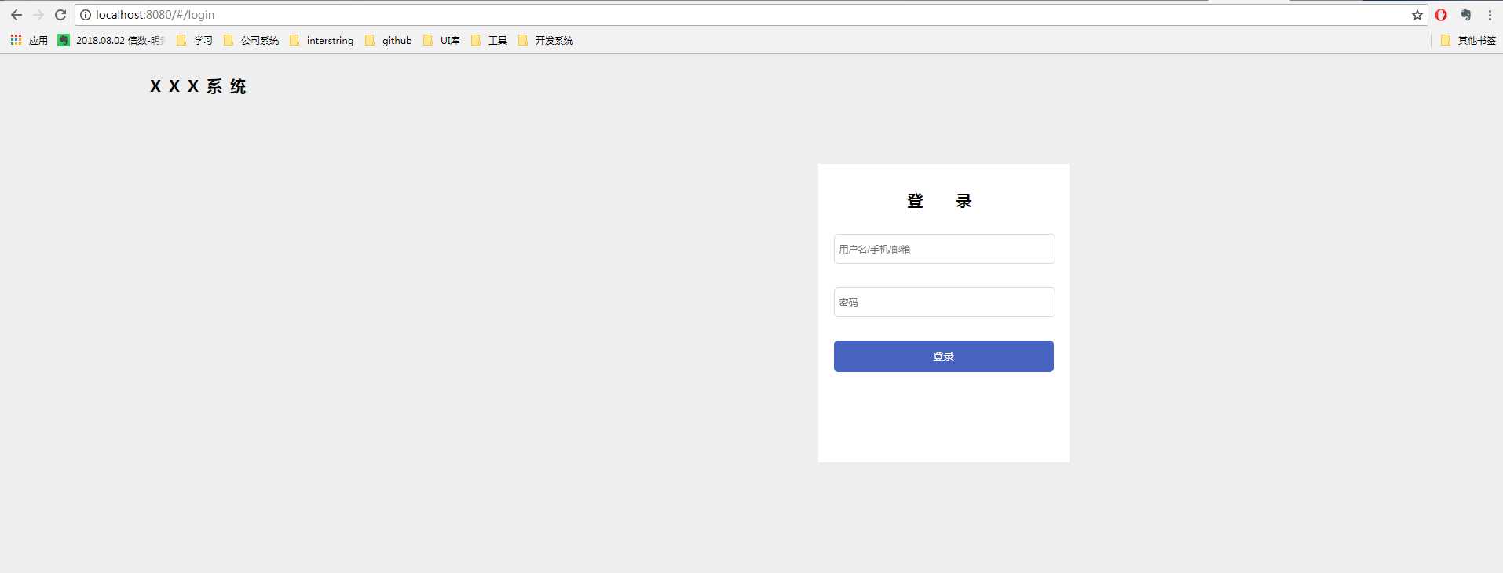Viewport: 1503px width, 573px height.
Task: Click the 登录 heading in the card
Action: tap(939, 201)
